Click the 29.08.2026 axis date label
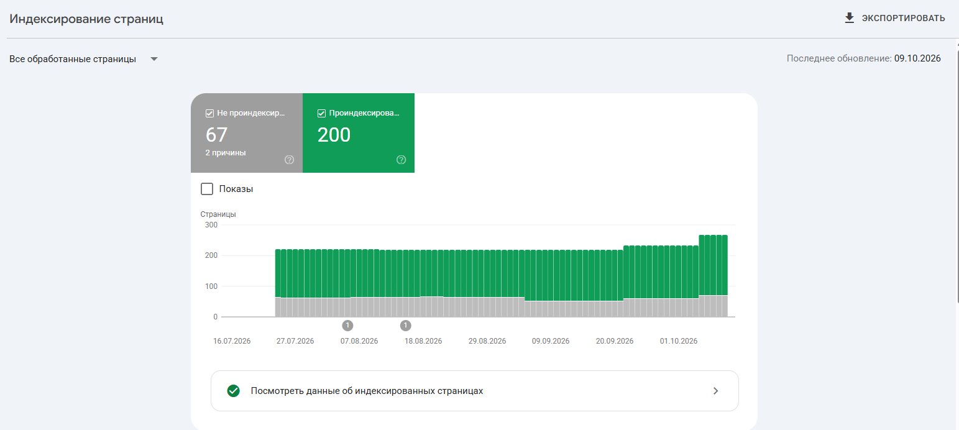959x430 pixels. point(487,341)
